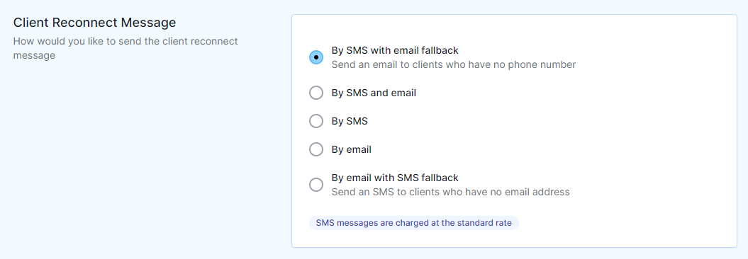Click the 'By email with SMS fallback' label

point(395,178)
